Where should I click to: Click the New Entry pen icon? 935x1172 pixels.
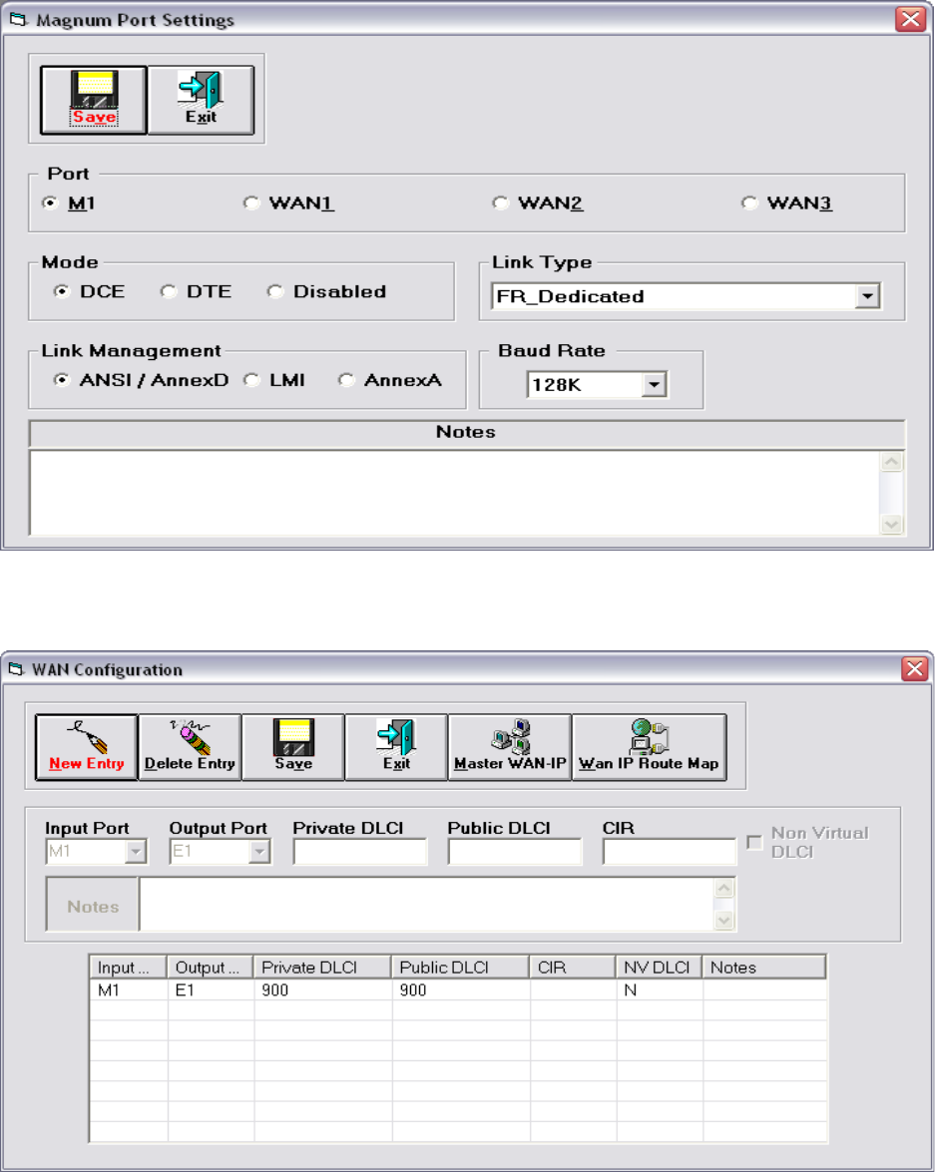pos(87,737)
